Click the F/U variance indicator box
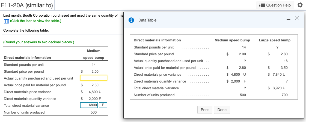 click(103, 105)
